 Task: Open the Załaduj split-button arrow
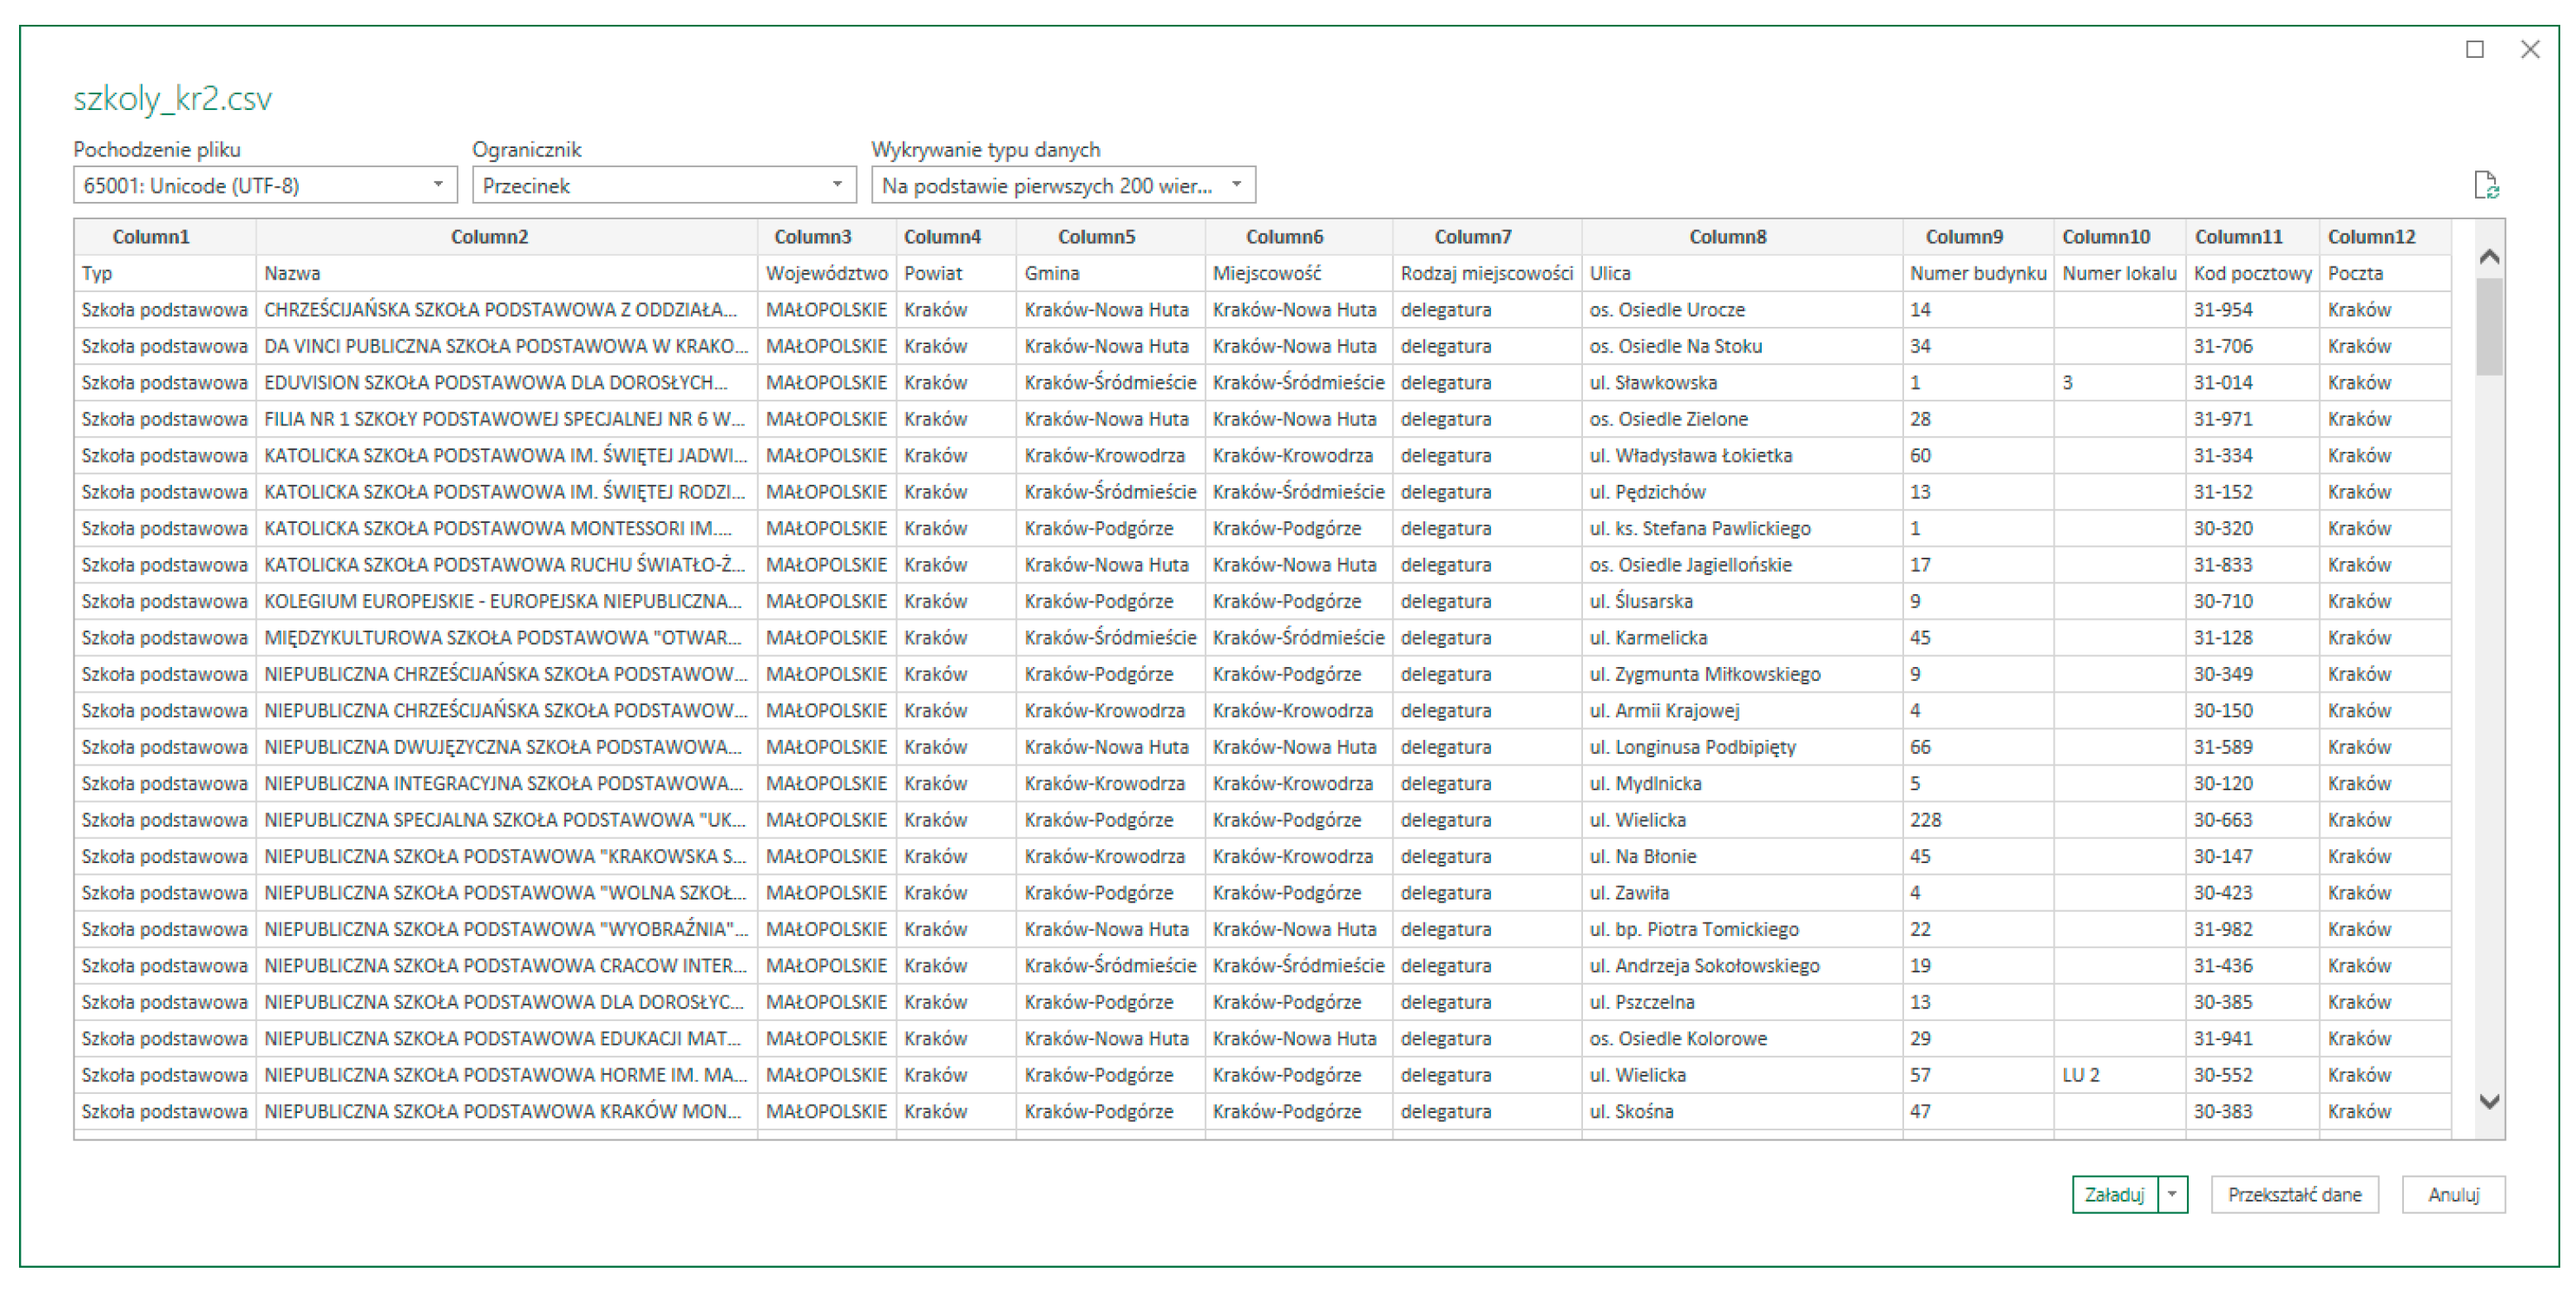point(2172,1194)
